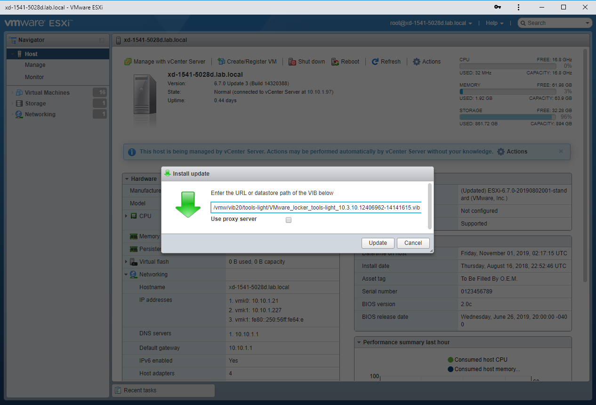
Task: Expand the CPU row in Hardware
Action: (126, 216)
